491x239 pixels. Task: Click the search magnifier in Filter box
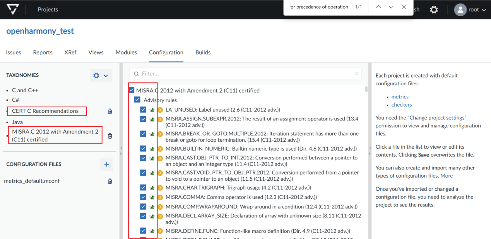coord(136,73)
